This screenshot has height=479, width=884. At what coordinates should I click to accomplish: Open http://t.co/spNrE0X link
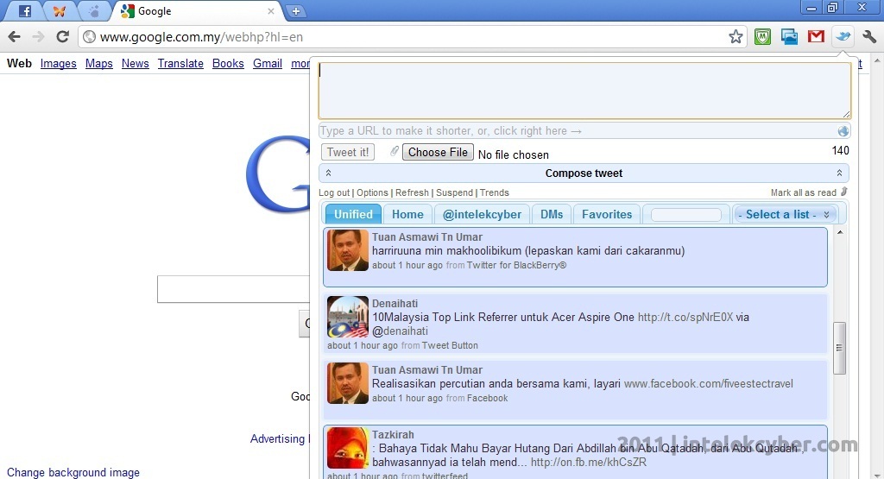point(685,318)
